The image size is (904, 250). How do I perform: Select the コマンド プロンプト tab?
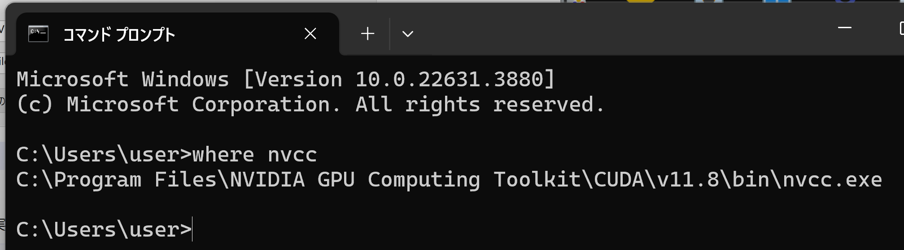coord(178,34)
